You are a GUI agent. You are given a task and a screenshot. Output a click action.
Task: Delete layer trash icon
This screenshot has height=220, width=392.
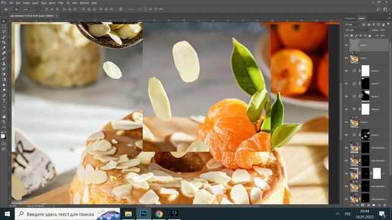coord(385,205)
